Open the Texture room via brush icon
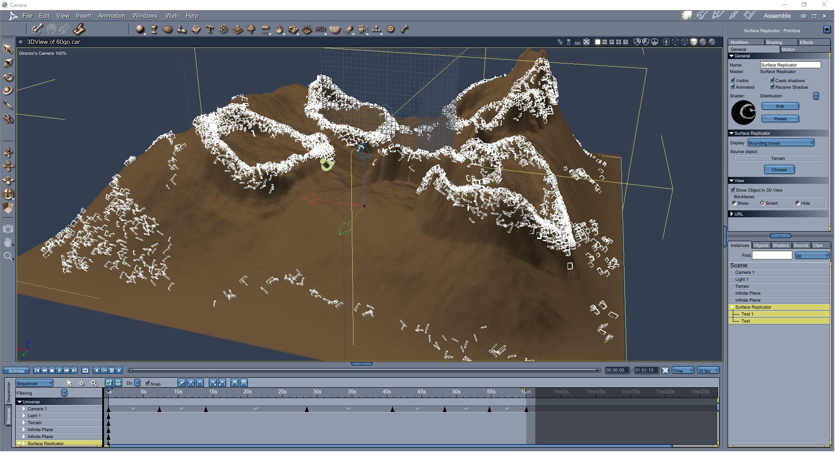The height and width of the screenshot is (452, 835). pyautogui.click(x=734, y=16)
